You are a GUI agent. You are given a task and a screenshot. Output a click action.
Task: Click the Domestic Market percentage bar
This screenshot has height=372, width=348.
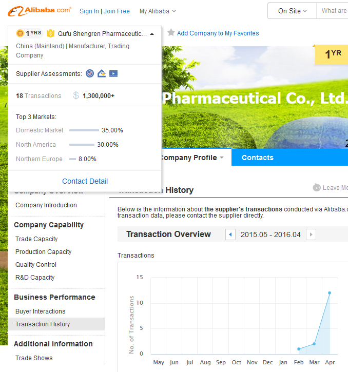click(84, 130)
